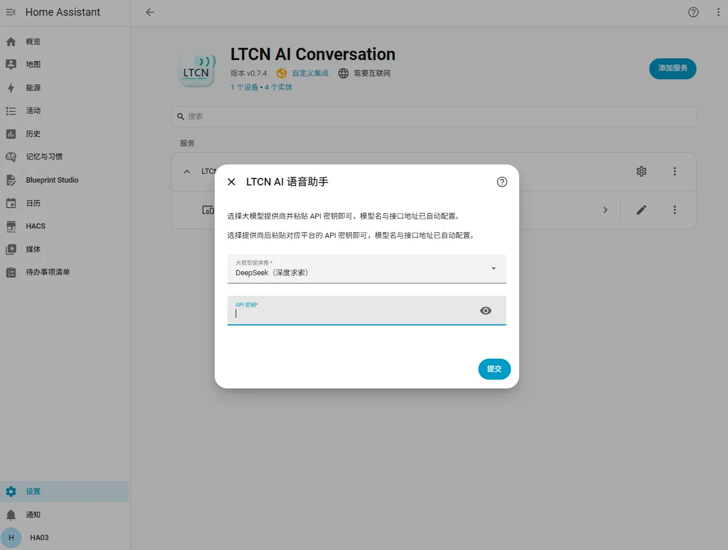This screenshot has height=550, width=728.
Task: Click the API 密钥 input field
Action: click(x=367, y=310)
